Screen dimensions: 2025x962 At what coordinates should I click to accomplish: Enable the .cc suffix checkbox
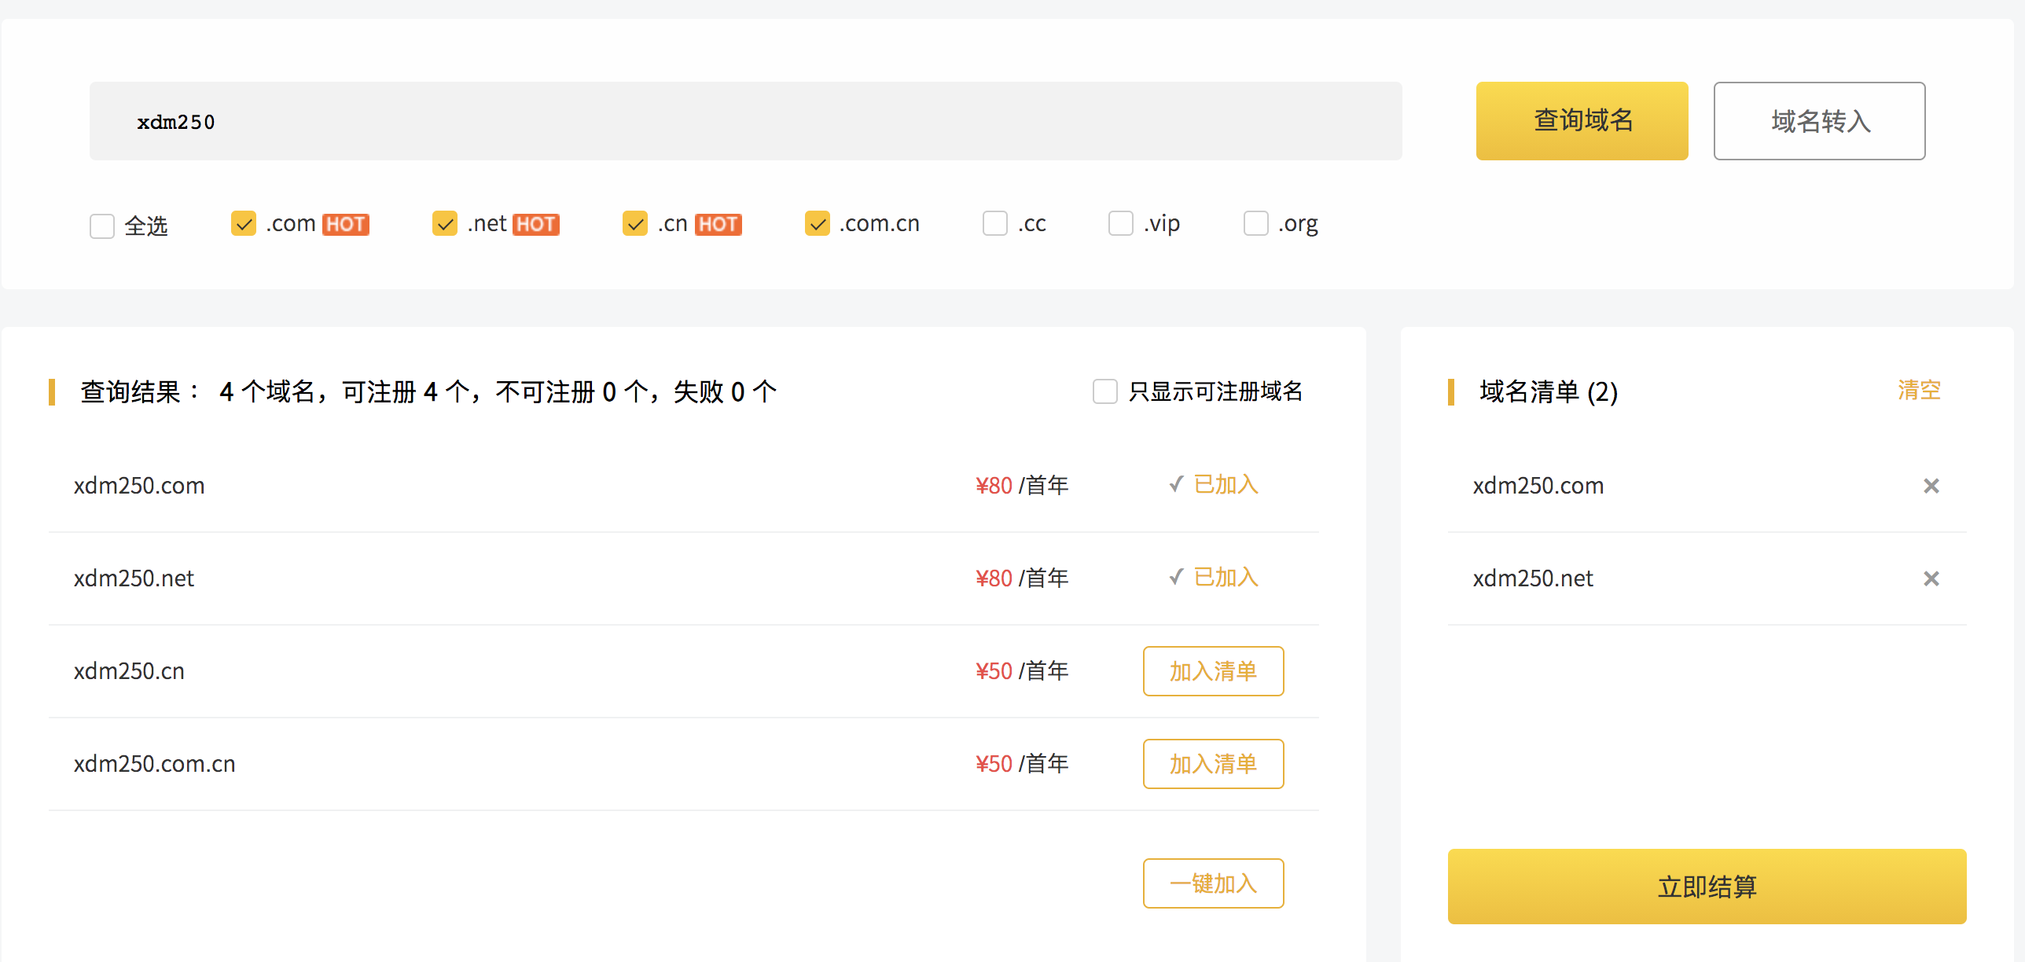point(995,224)
